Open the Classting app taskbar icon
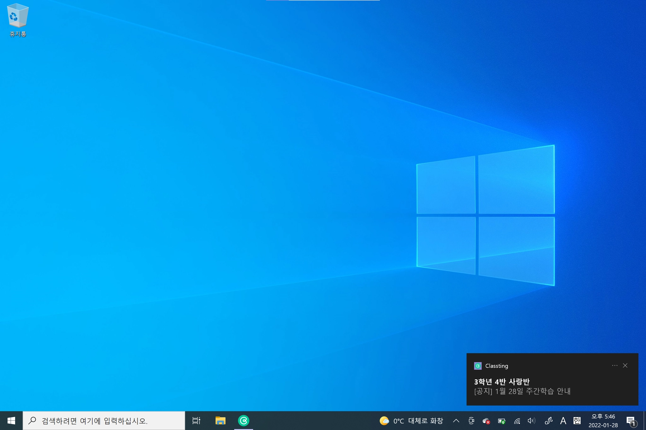Image resolution: width=646 pixels, height=430 pixels. tap(244, 421)
